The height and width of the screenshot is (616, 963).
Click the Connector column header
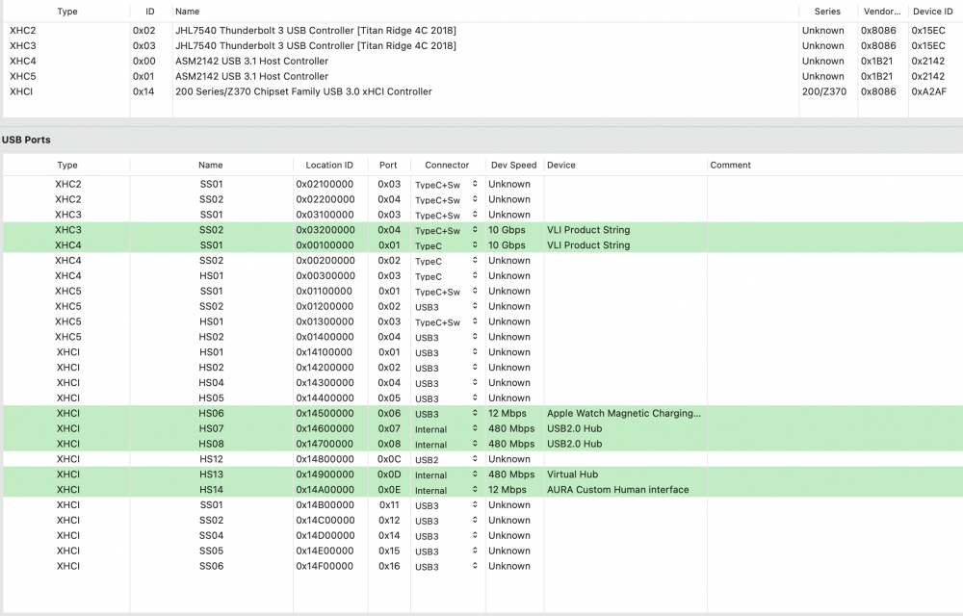coord(447,165)
